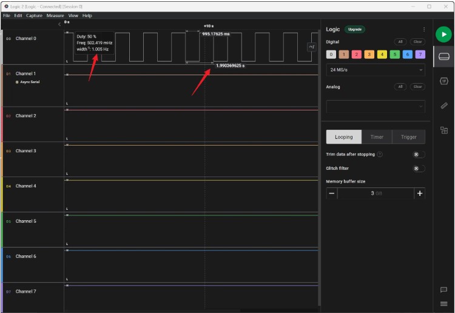Open the Analyzers panel icon
The height and width of the screenshot is (313, 455).
[x=443, y=81]
